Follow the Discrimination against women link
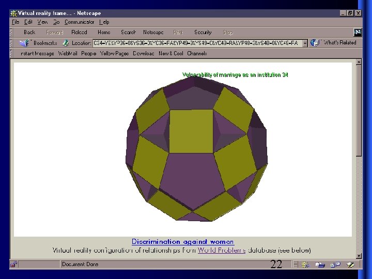 click(183, 242)
